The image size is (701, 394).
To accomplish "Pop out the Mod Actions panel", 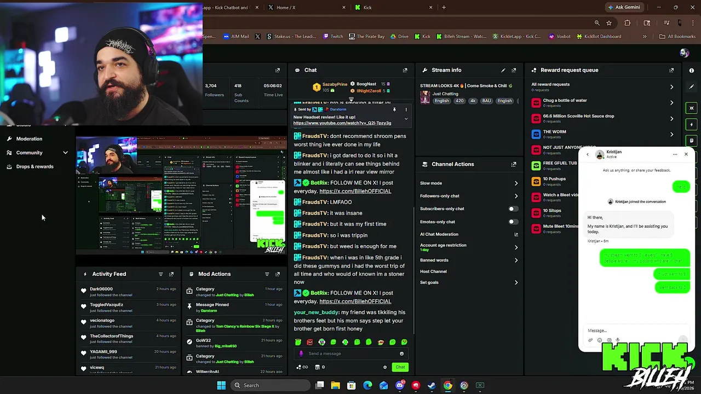I will coord(278,274).
